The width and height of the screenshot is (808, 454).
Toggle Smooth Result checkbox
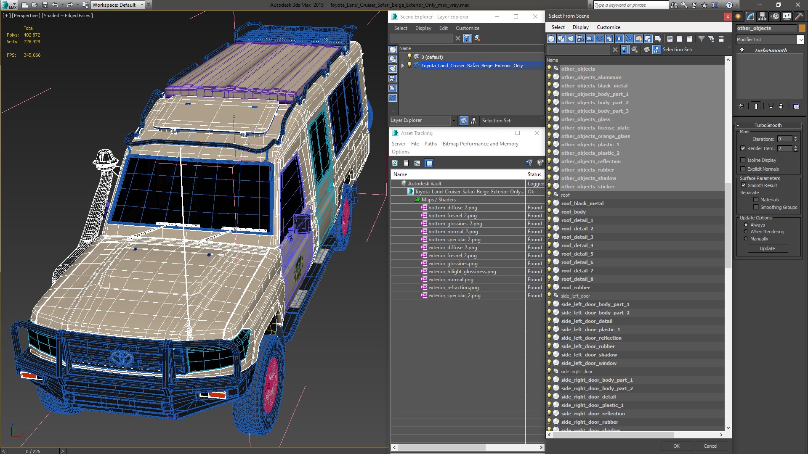[743, 185]
